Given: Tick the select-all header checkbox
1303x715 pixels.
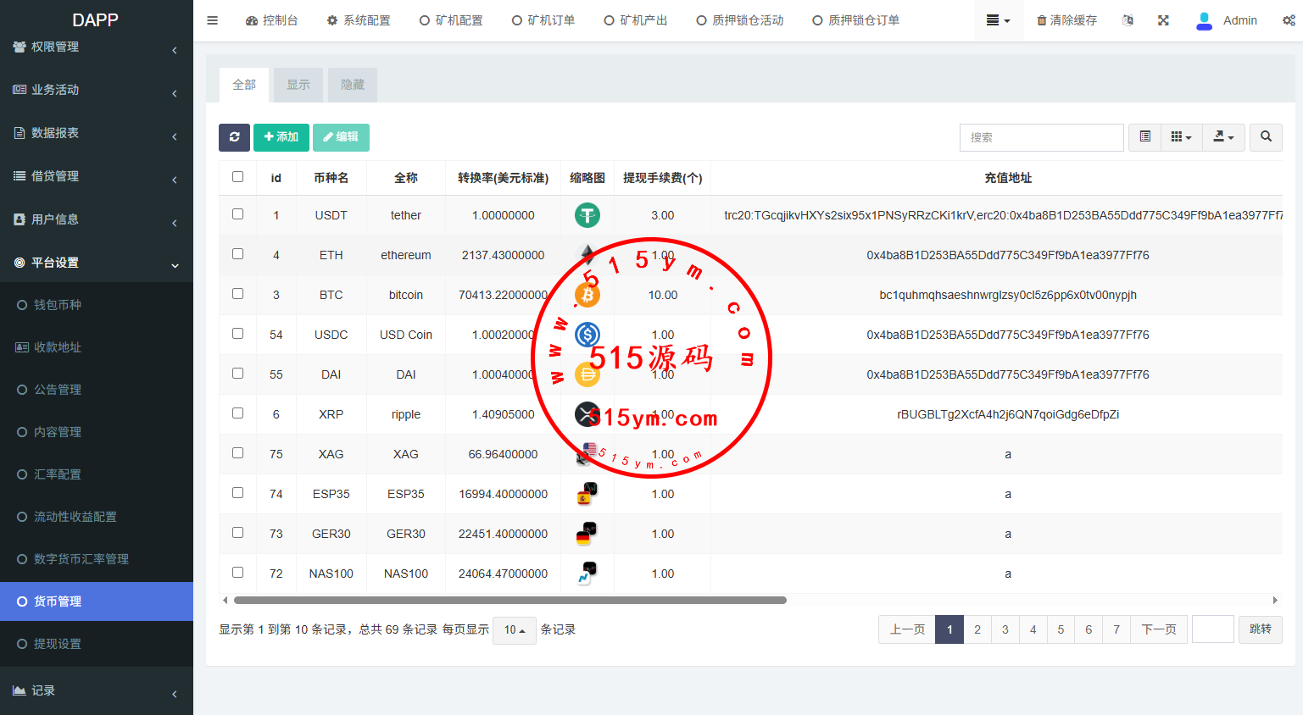Looking at the screenshot, I should pyautogui.click(x=238, y=177).
